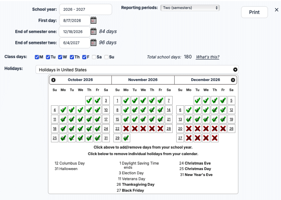Go to next months with right arrow
Viewport: 281px width, 200px height.
(233, 80)
